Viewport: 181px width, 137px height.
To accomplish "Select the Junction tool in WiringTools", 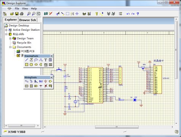I will [41, 86].
